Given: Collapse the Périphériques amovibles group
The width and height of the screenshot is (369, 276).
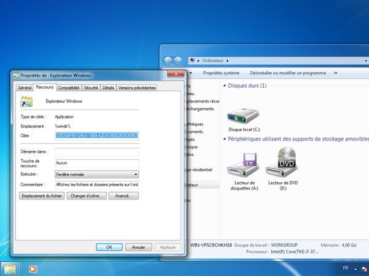Looking at the screenshot, I should (224, 139).
